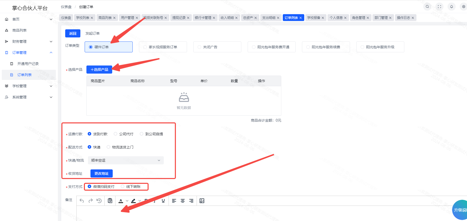Insert an image using the editor image icon
Image resolution: width=467 pixels, height=221 pixels.
tap(202, 201)
